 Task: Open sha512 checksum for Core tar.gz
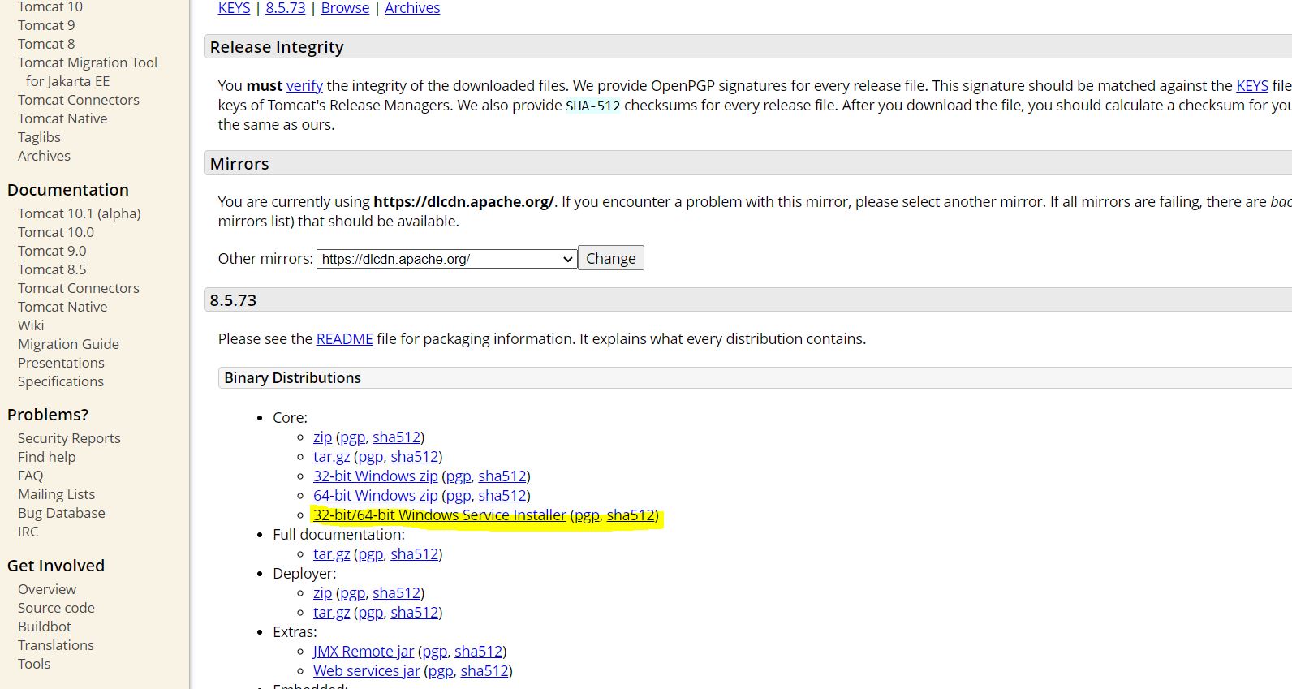[414, 456]
